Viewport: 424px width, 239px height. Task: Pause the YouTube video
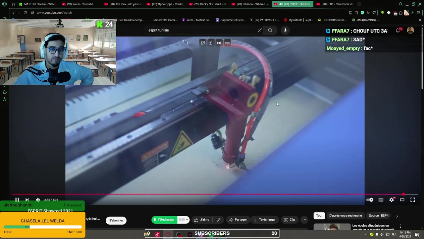click(x=17, y=200)
